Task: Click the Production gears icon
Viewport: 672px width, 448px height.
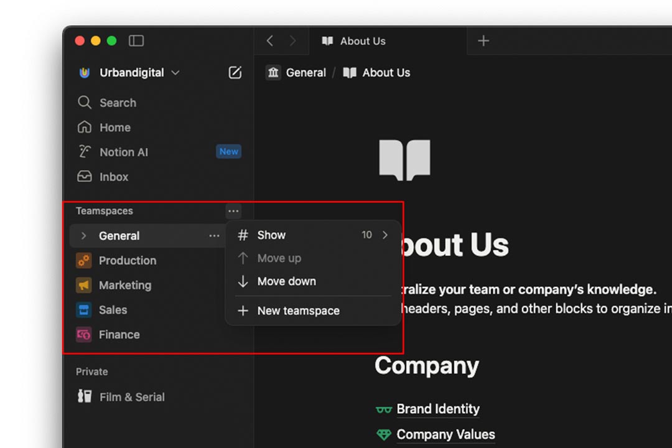Action: pos(84,260)
